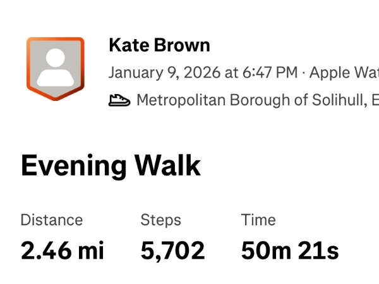Click the dot separator before Apple Watch
The height and width of the screenshot is (284, 379).
304,73
